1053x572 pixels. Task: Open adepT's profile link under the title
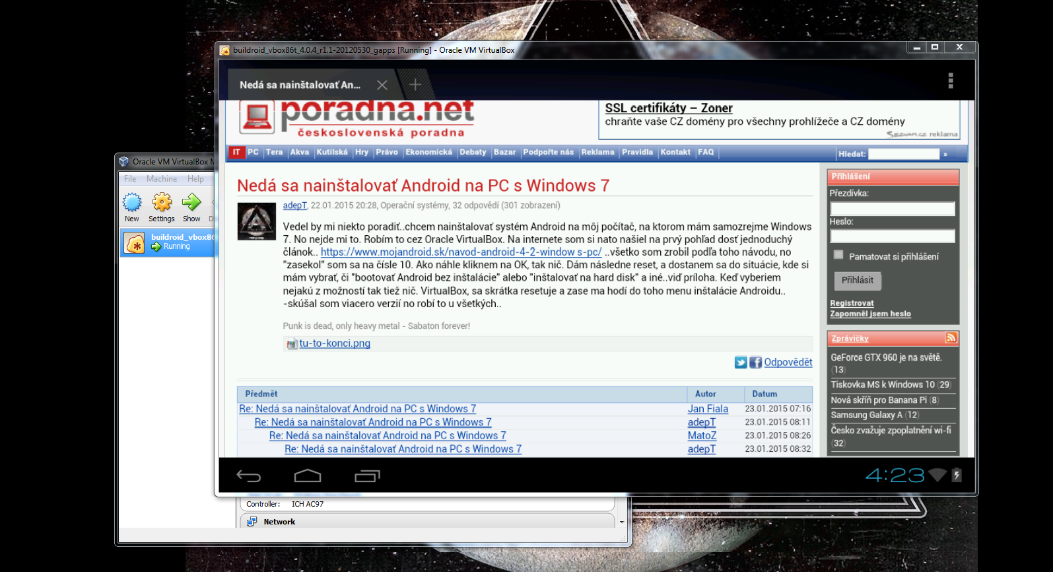(x=295, y=205)
